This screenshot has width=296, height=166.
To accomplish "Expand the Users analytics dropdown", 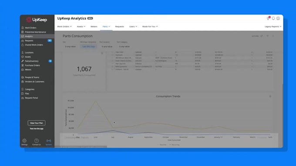I will click(133, 26).
